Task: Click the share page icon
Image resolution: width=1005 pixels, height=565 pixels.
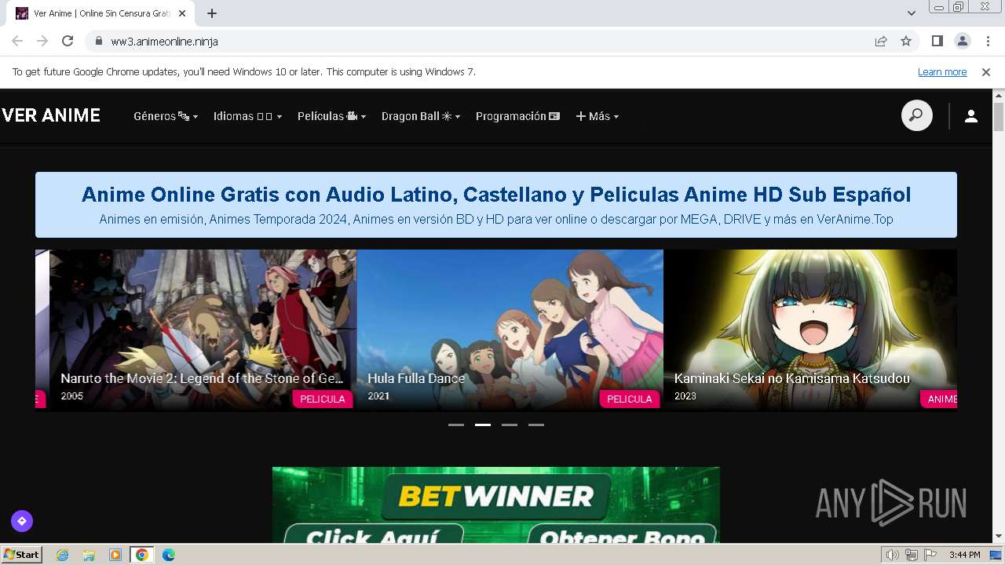Action: coord(881,41)
